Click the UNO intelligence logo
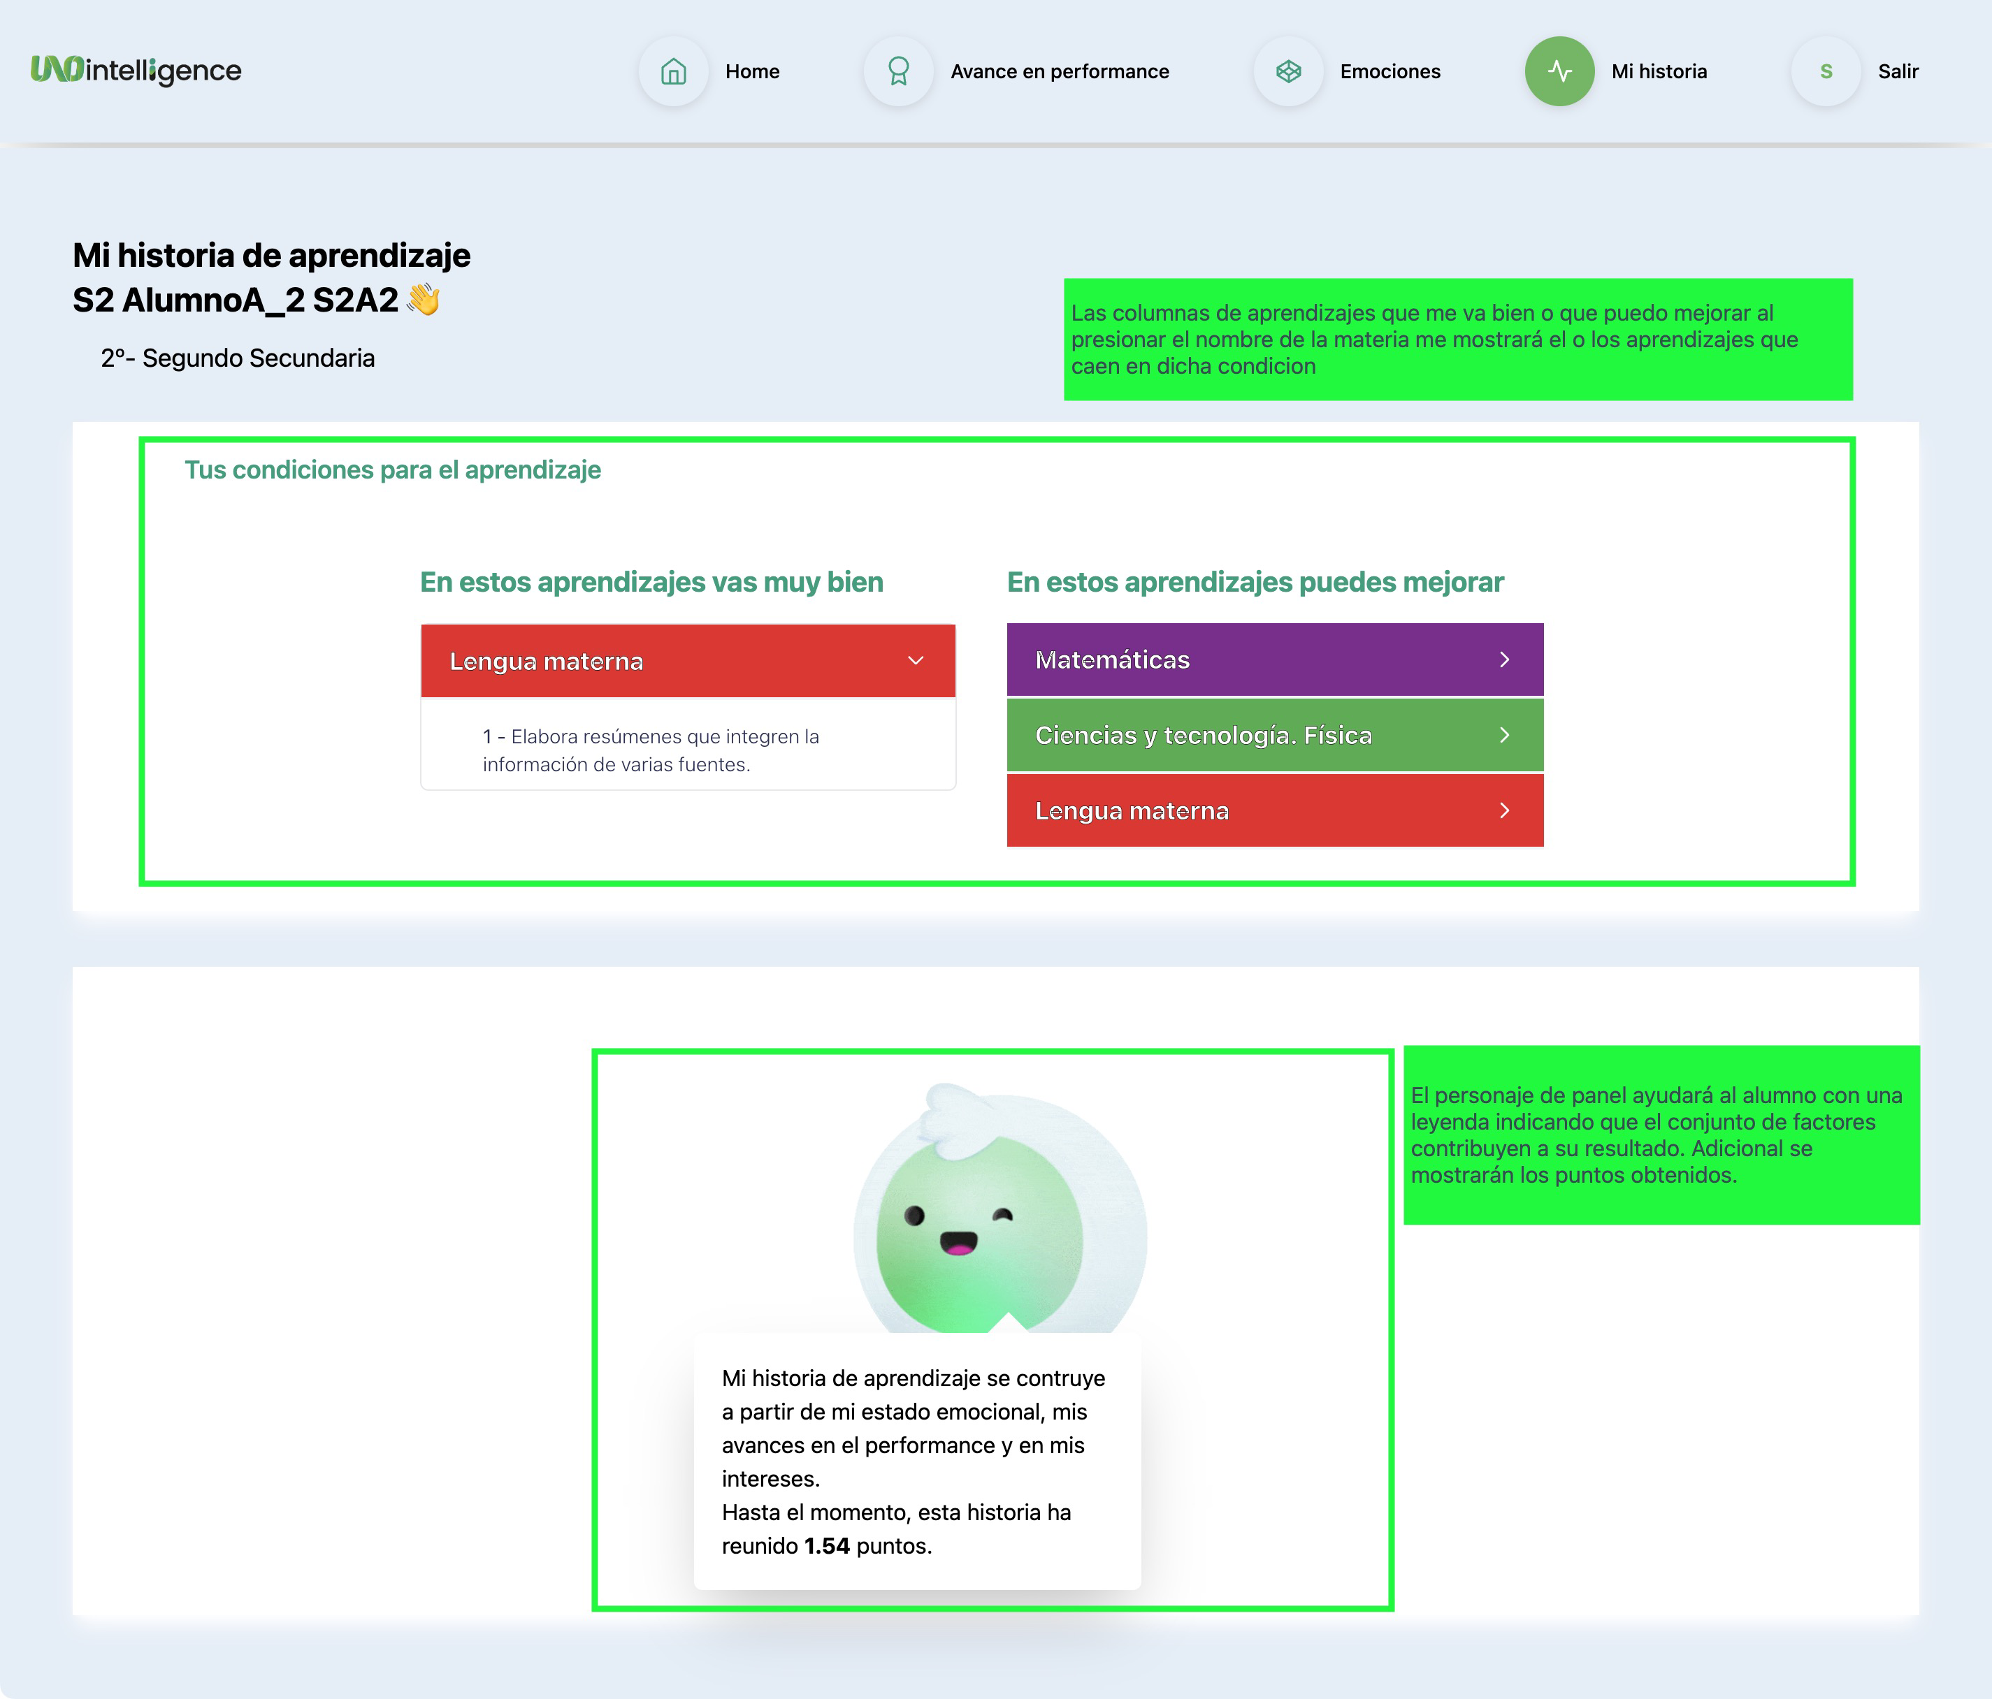This screenshot has height=1699, width=1992. 136,70
